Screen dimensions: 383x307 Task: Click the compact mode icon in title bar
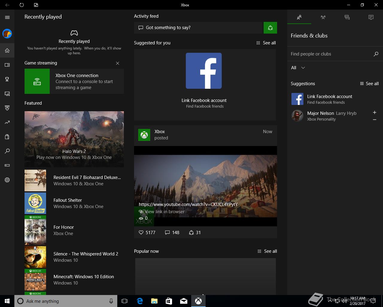[36, 5]
